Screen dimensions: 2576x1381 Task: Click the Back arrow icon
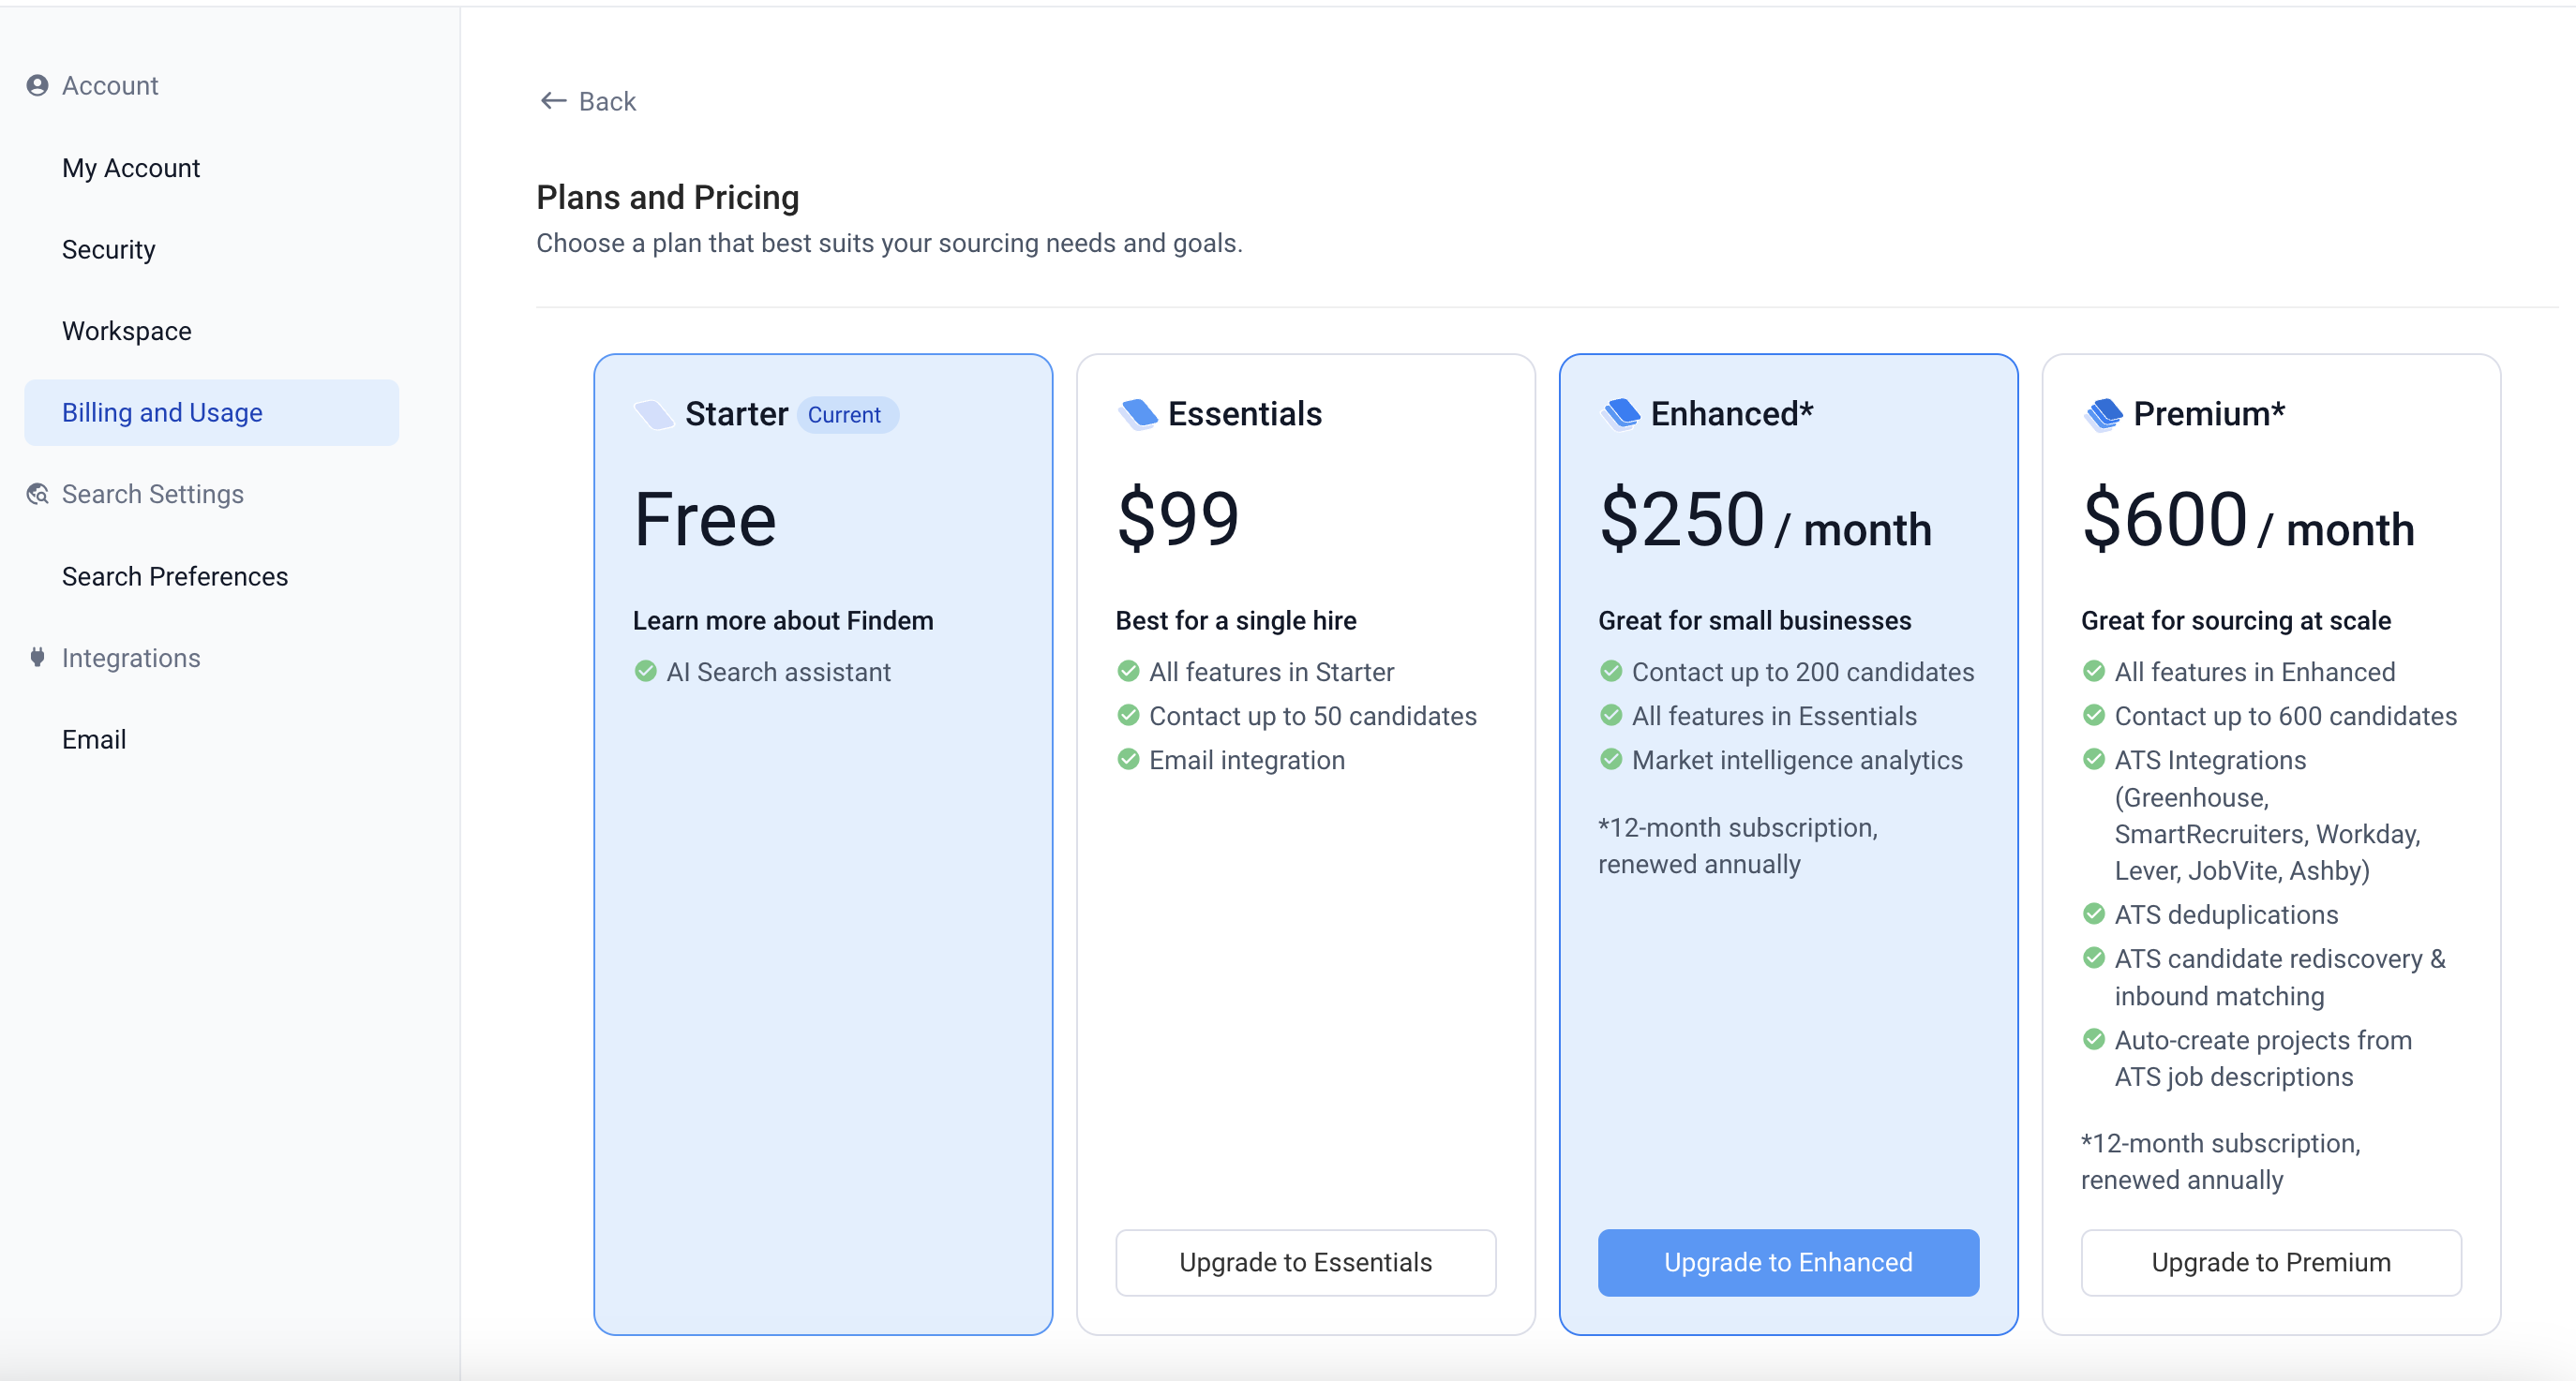point(553,101)
